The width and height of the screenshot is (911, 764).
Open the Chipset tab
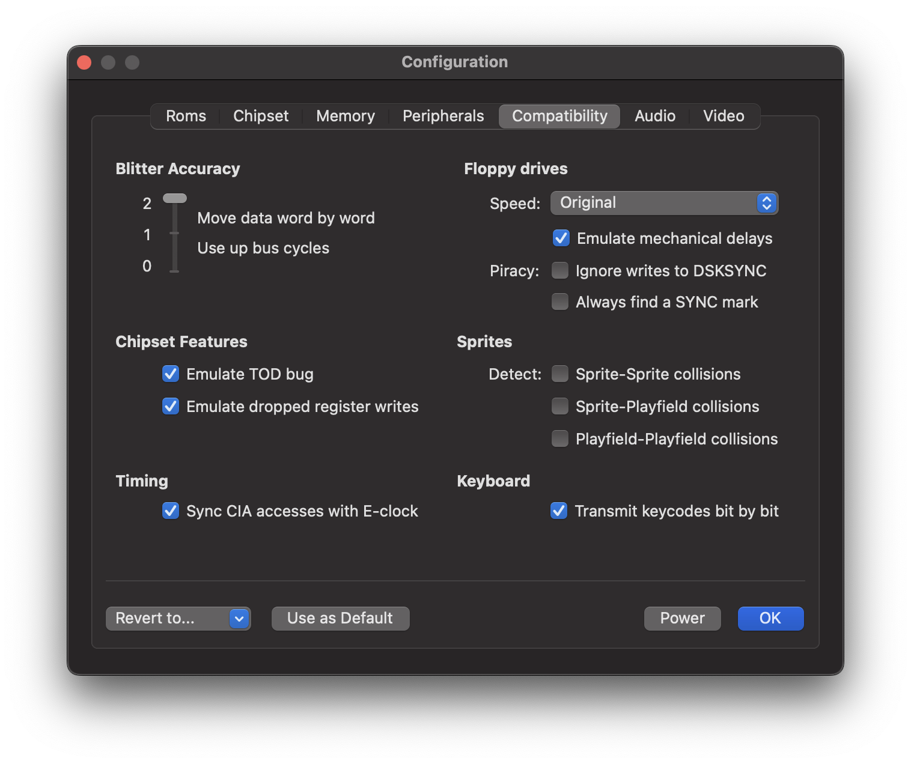[261, 116]
